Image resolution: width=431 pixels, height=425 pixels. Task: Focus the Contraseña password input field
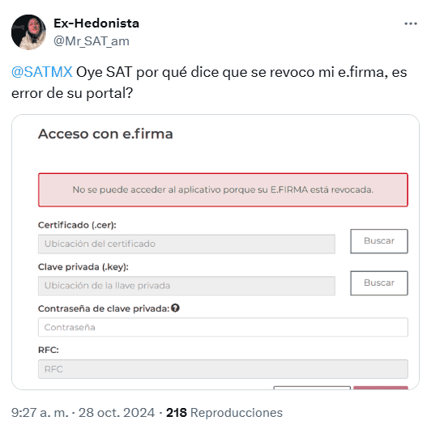[223, 327]
